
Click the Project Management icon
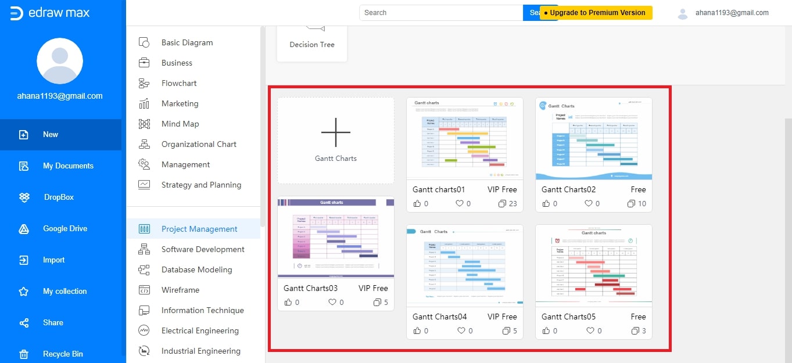point(144,229)
